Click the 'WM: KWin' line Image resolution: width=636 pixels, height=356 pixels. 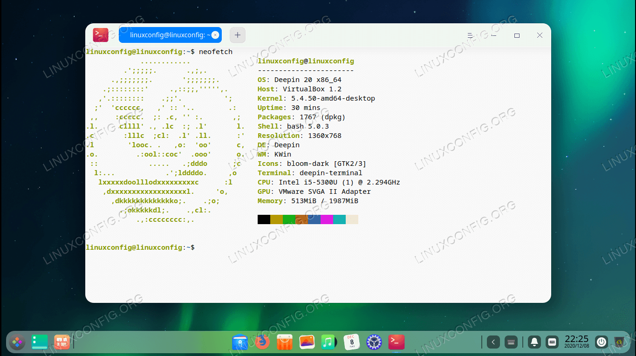click(x=274, y=154)
